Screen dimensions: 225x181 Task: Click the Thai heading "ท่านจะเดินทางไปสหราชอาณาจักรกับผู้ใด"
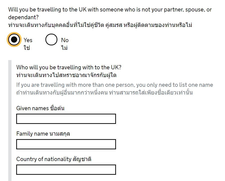coord(66,75)
